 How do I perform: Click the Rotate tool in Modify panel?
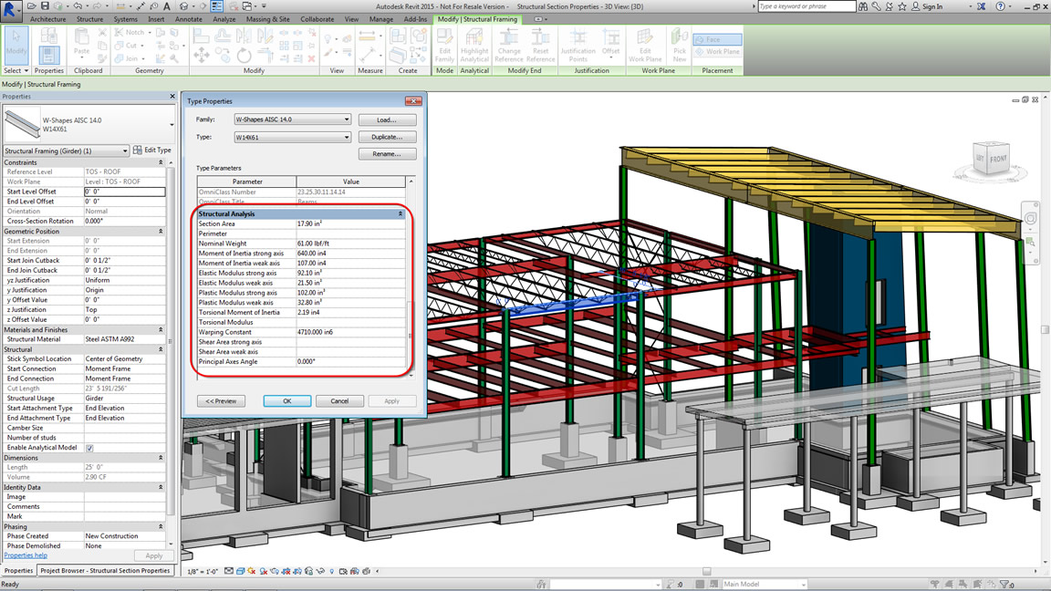[244, 56]
